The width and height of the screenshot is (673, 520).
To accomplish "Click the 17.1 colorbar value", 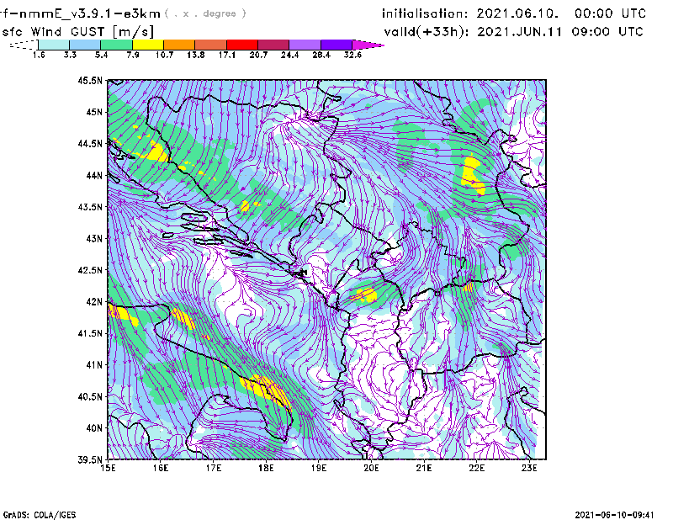I will point(227,55).
